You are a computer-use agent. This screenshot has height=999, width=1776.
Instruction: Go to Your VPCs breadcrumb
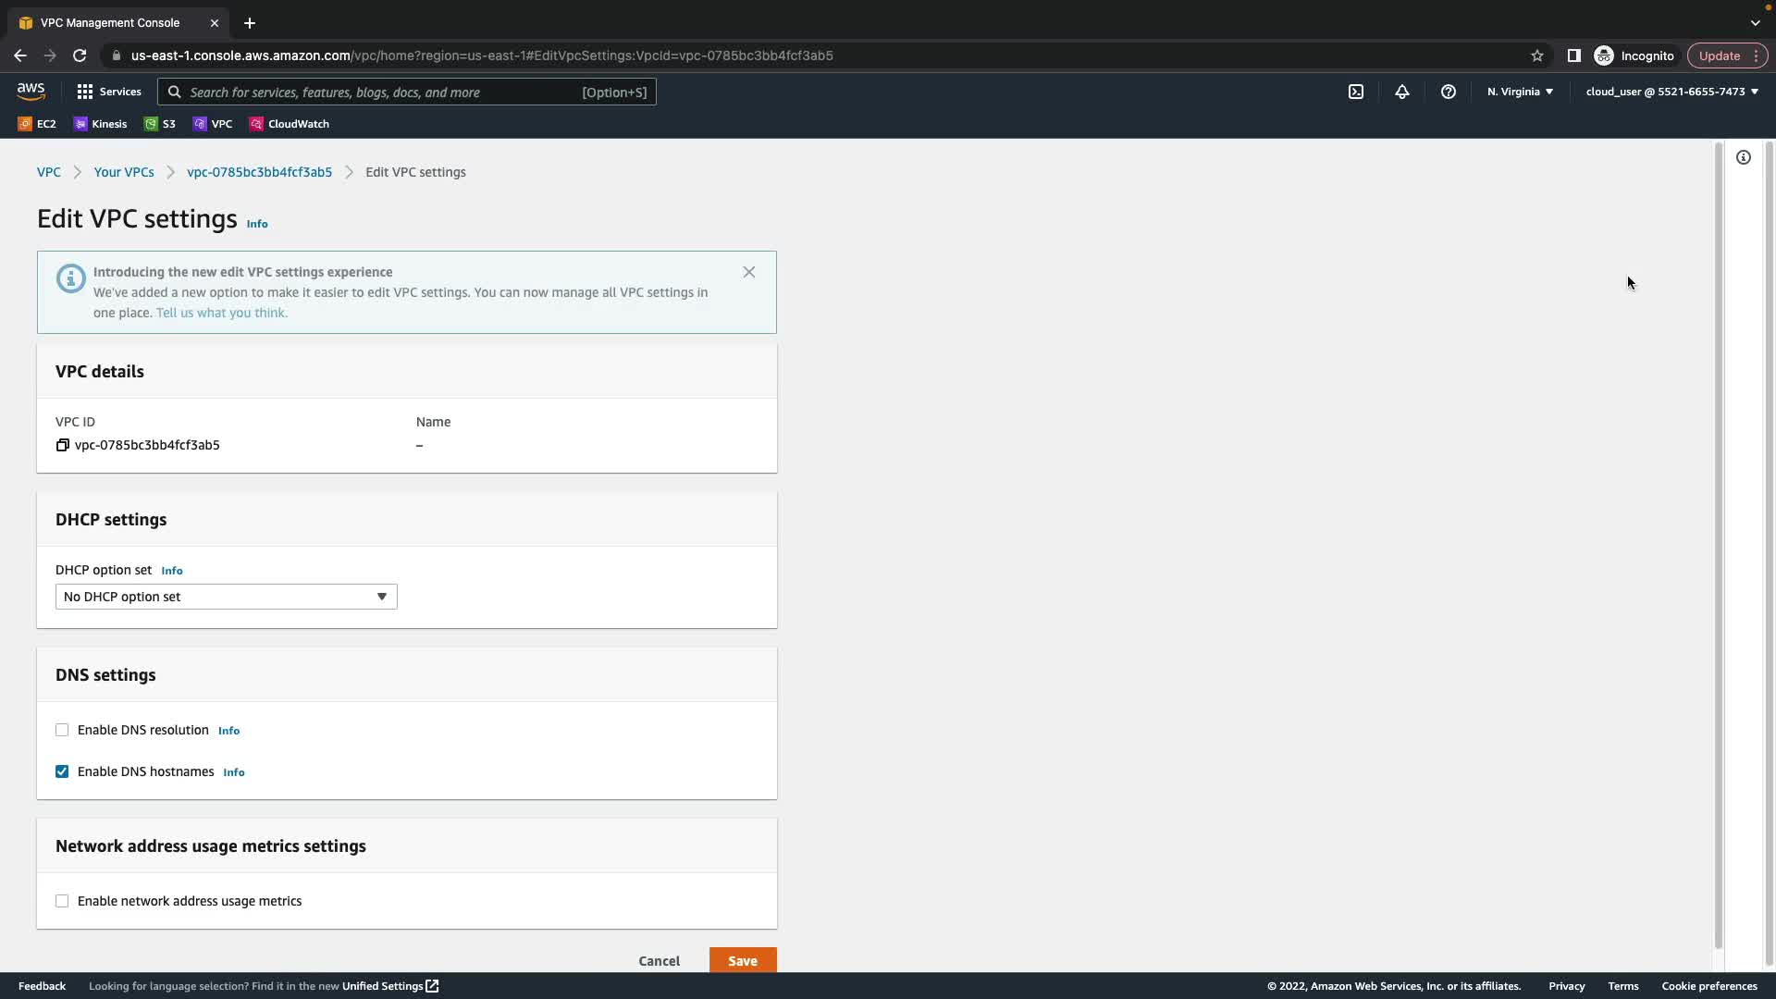point(124,172)
